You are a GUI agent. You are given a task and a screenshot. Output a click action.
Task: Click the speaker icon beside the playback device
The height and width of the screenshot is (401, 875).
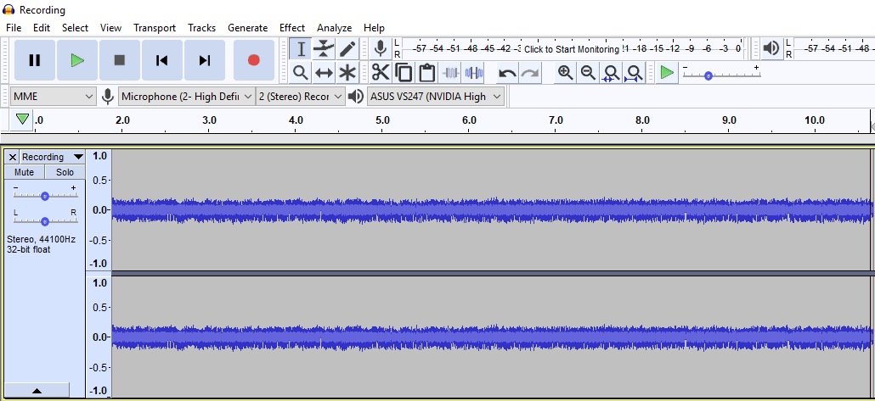(x=355, y=97)
